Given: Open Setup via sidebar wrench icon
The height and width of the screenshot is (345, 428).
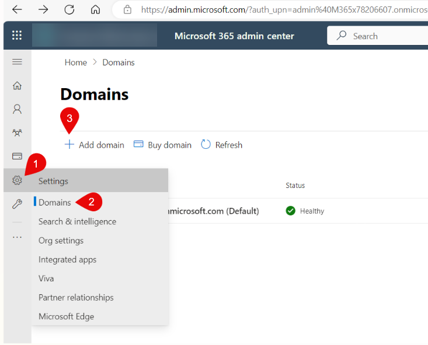Looking at the screenshot, I should [x=17, y=204].
